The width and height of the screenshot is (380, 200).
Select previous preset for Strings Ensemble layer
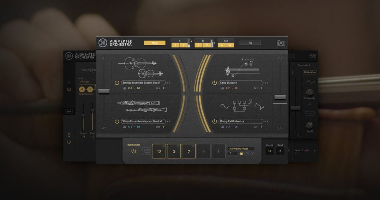point(168,83)
